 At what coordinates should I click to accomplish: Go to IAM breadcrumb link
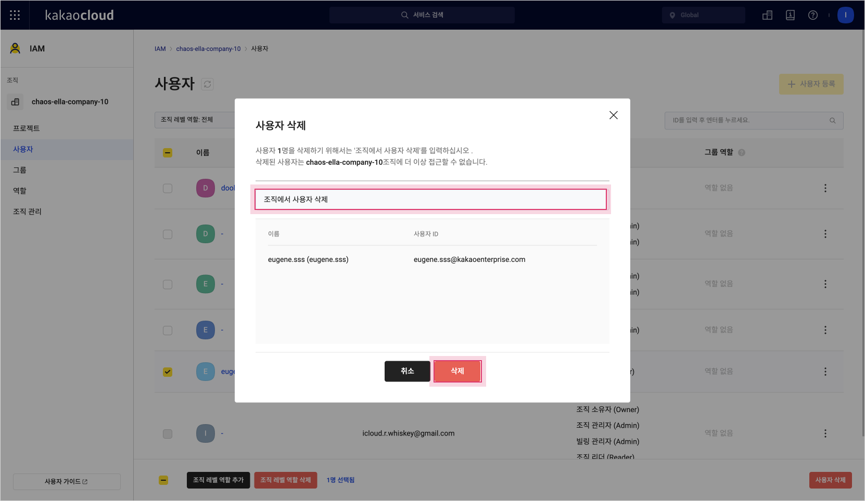click(x=160, y=49)
